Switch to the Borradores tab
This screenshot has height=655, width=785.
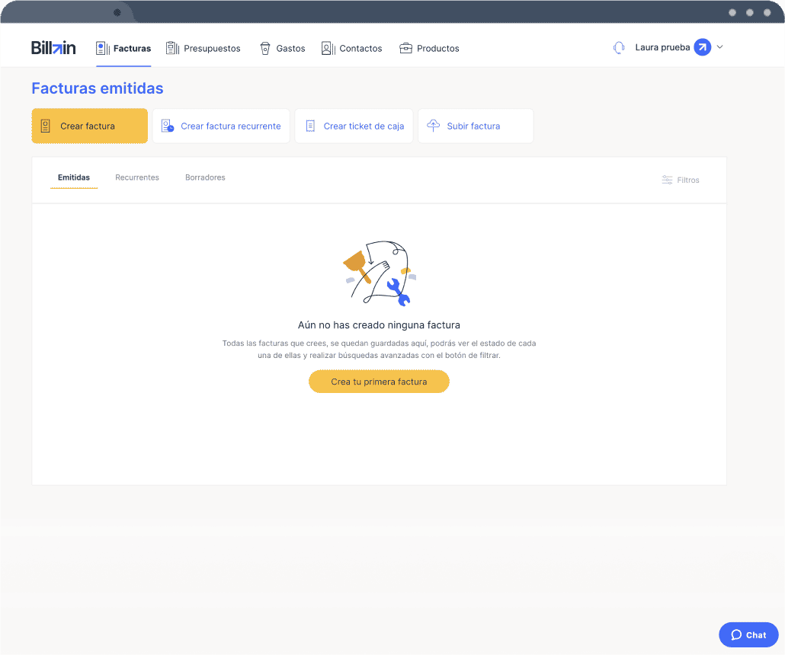(205, 177)
